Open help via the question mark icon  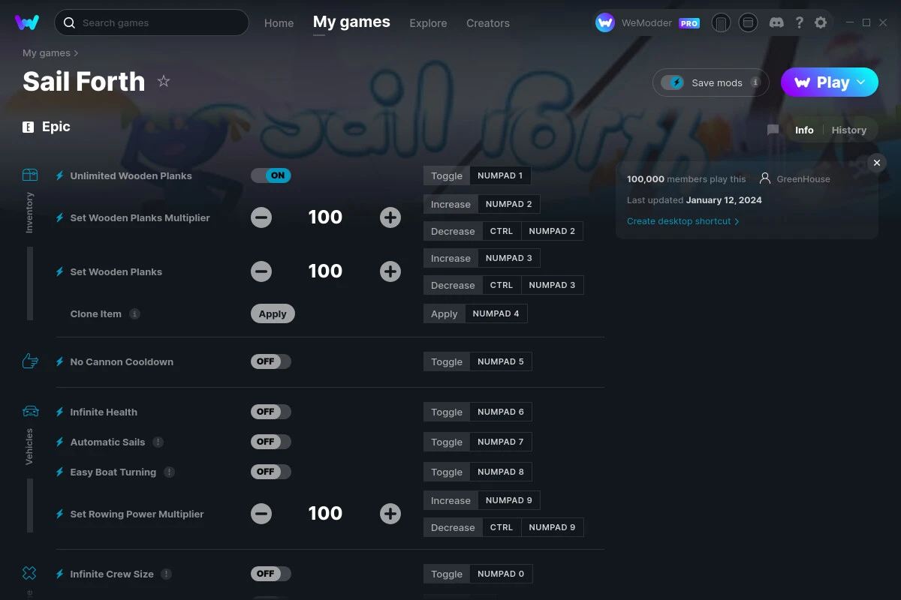click(x=800, y=22)
